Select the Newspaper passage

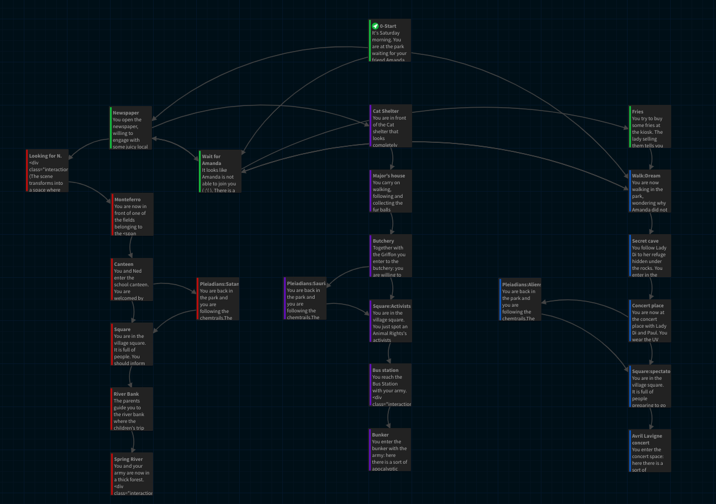pyautogui.click(x=131, y=128)
